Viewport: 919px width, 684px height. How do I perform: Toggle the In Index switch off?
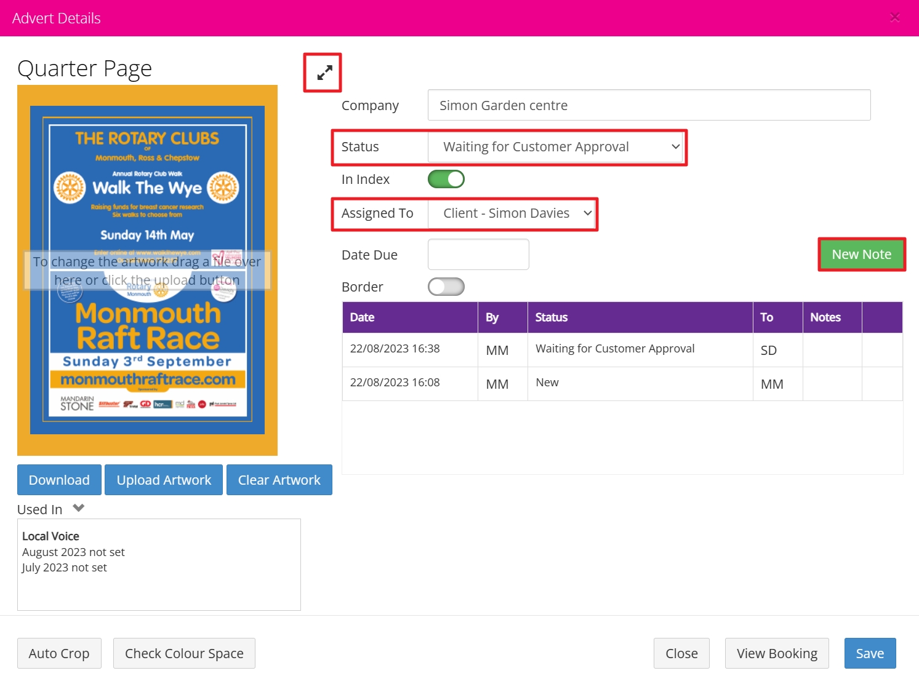[446, 179]
